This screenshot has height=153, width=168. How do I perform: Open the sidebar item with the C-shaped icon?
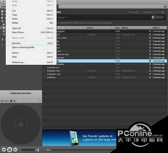[2, 18]
